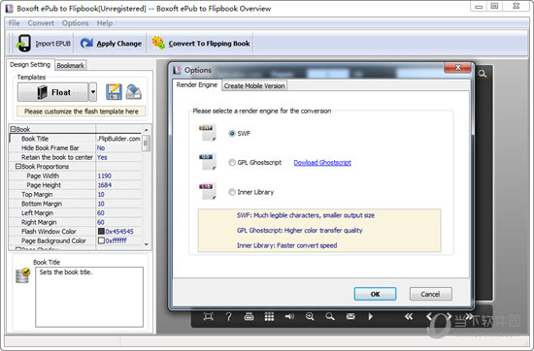Start autoplay with play arrow
534x351 pixels.
[370, 317]
